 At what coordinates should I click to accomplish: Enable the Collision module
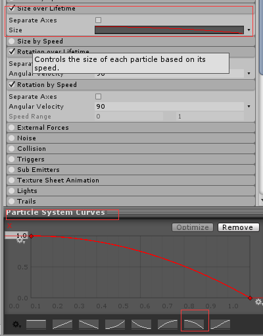(x=11, y=148)
